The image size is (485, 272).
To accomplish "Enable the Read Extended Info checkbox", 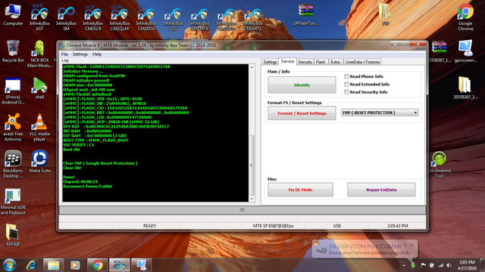I will (x=347, y=84).
